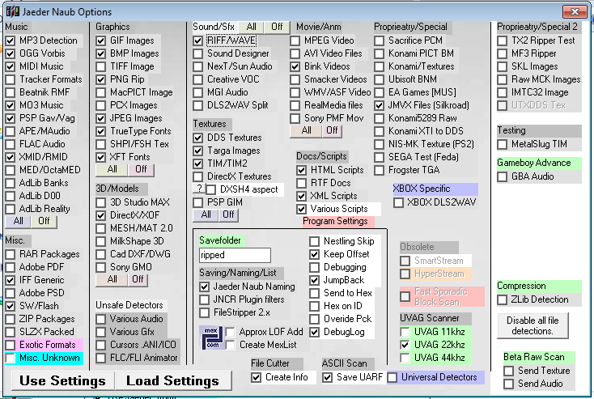Enable the MP3 Detection checkbox
The image size is (594, 399).
10,40
